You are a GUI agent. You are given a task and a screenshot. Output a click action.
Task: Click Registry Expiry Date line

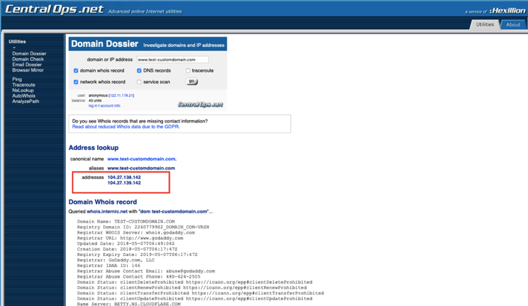coord(137,255)
